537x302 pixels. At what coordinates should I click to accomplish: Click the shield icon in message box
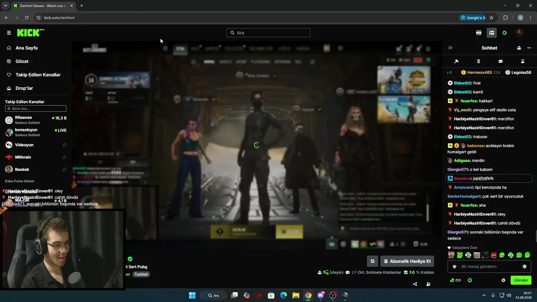pyautogui.click(x=454, y=266)
